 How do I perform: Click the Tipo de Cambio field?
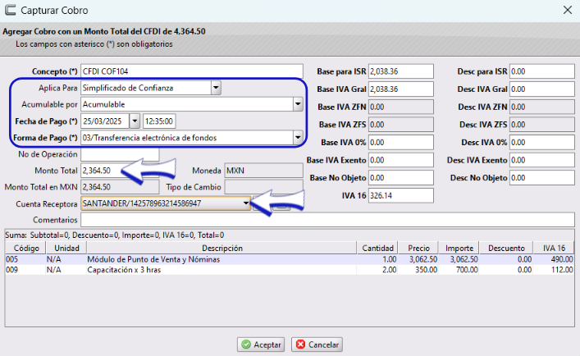(263, 187)
